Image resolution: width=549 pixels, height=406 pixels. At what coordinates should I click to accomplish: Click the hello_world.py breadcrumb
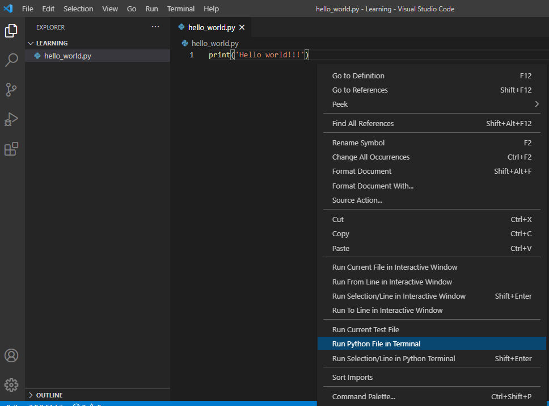pos(214,43)
